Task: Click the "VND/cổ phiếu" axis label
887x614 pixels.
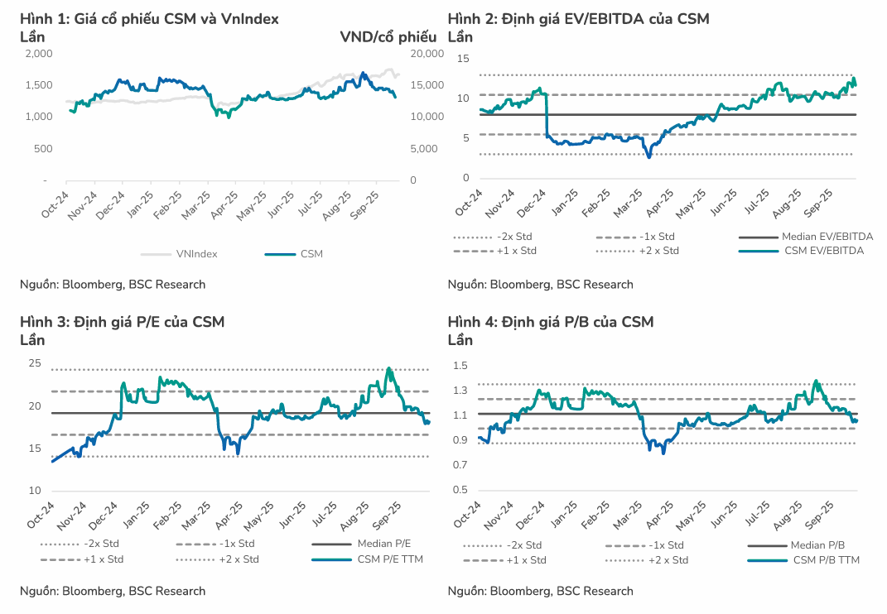Action: [388, 36]
